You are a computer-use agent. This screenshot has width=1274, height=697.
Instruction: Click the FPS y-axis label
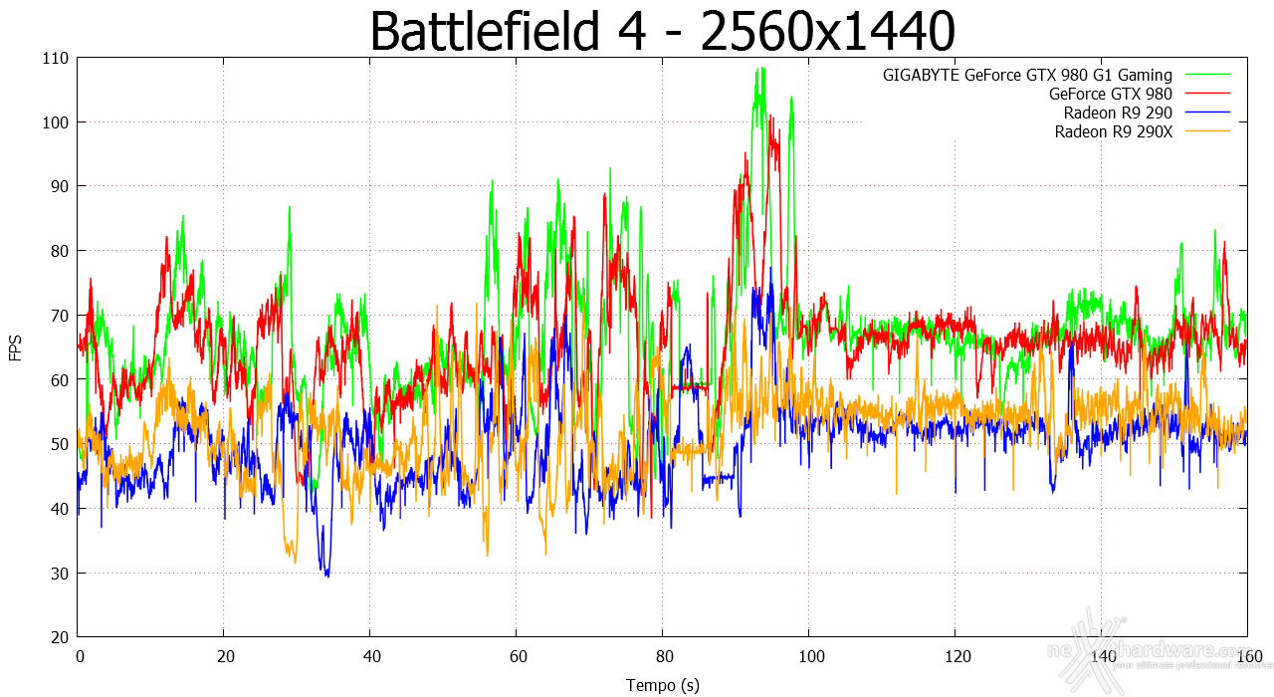(16, 348)
